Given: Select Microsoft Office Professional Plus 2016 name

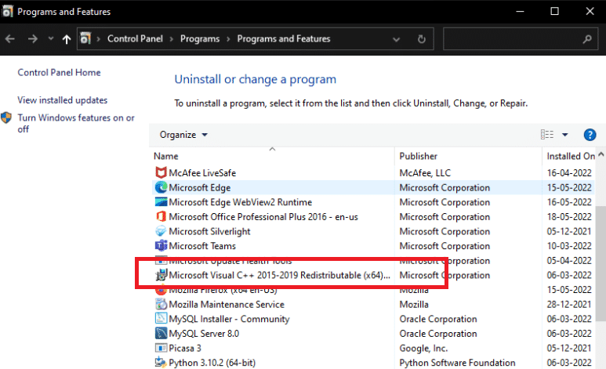Looking at the screenshot, I should 263,217.
